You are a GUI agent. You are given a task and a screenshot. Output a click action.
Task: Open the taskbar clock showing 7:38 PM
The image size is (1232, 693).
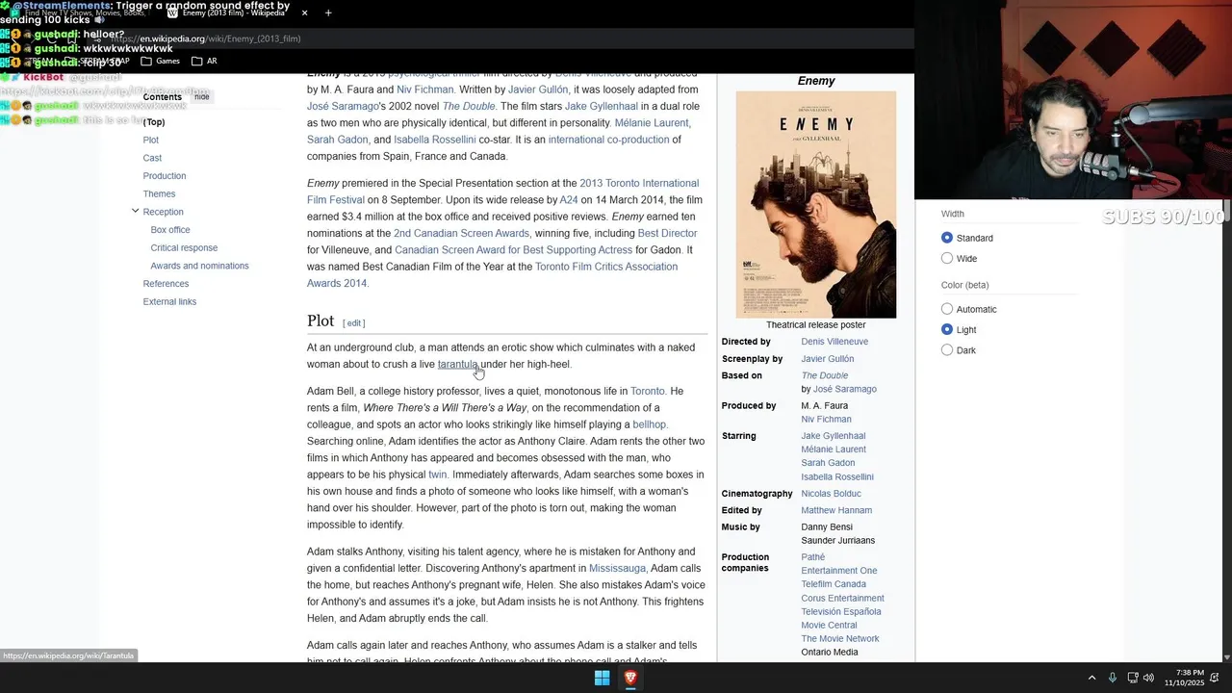click(x=1183, y=679)
